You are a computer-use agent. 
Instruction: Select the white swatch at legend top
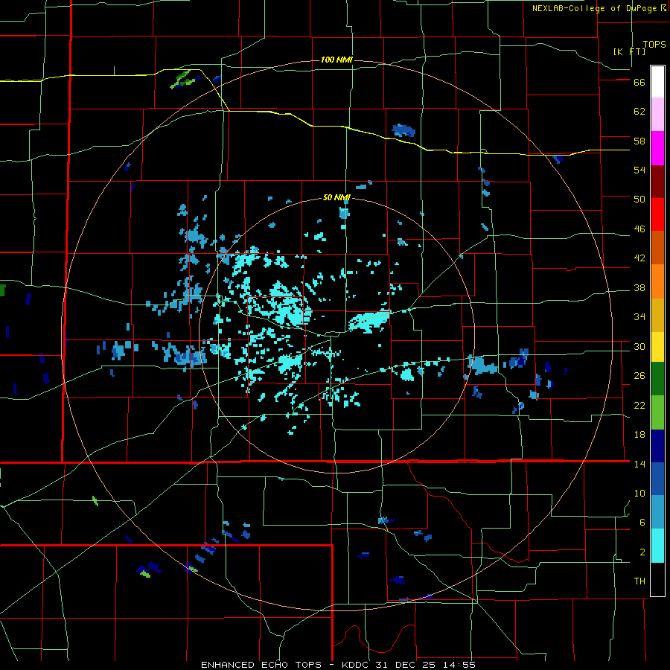657,82
